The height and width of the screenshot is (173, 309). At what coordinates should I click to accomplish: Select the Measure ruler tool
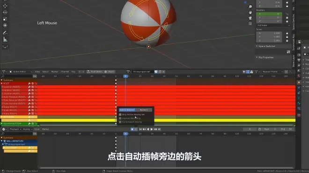tap(5, 40)
